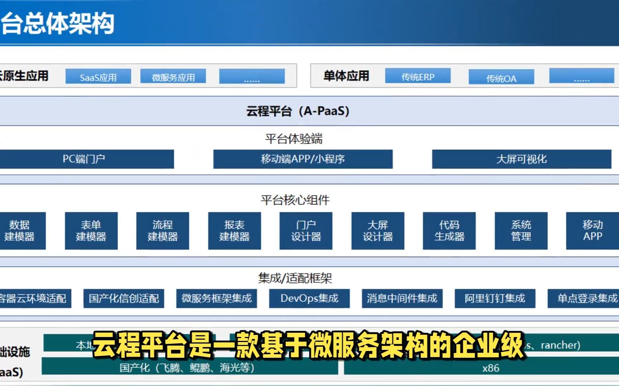Select the 代码生成器 component

tap(449, 231)
